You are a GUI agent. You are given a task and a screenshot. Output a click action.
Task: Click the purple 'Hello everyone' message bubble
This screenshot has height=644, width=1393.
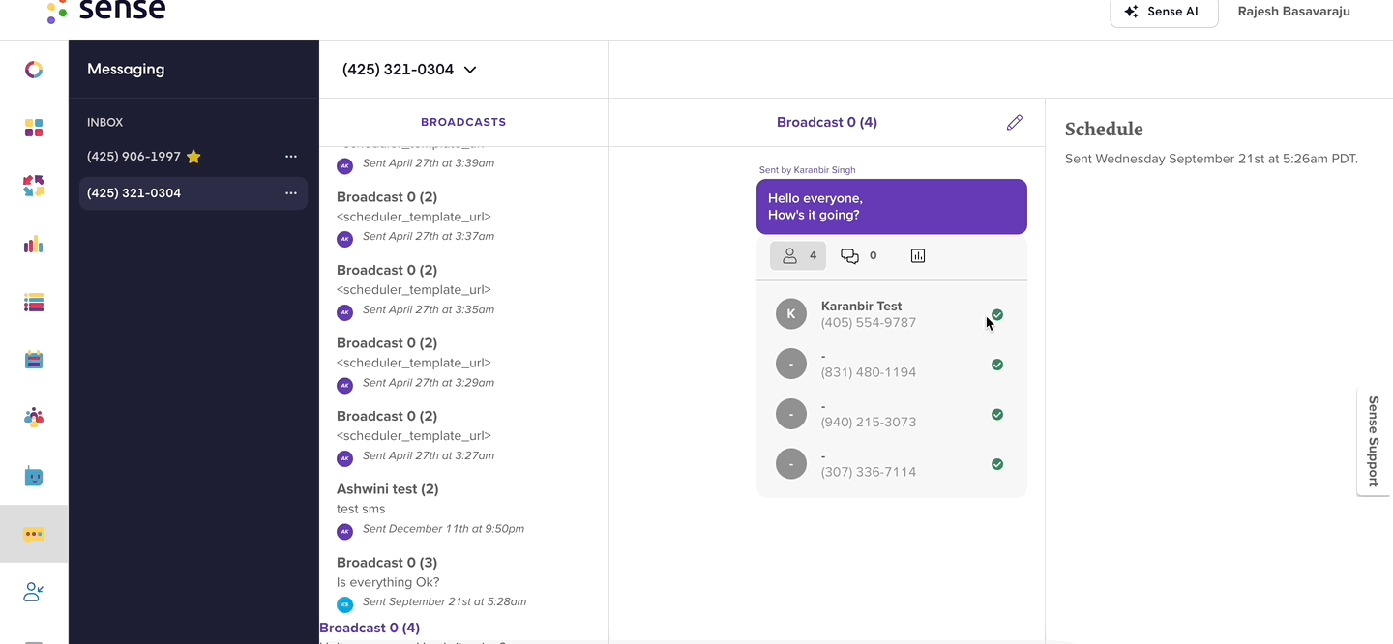coord(892,206)
